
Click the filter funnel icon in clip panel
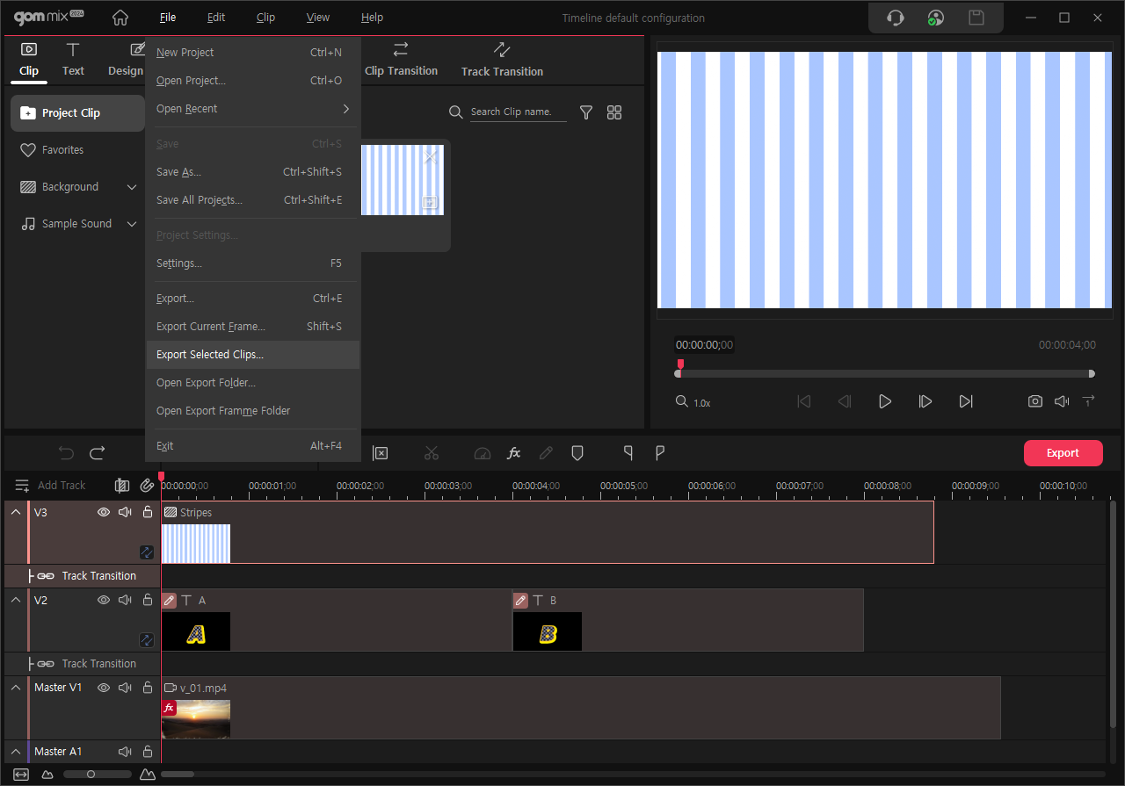coord(586,112)
